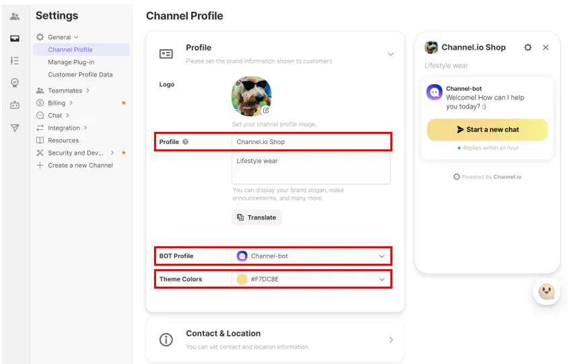Image resolution: width=568 pixels, height=364 pixels.
Task: Open the inbox icon in left rail
Action: [x=15, y=38]
